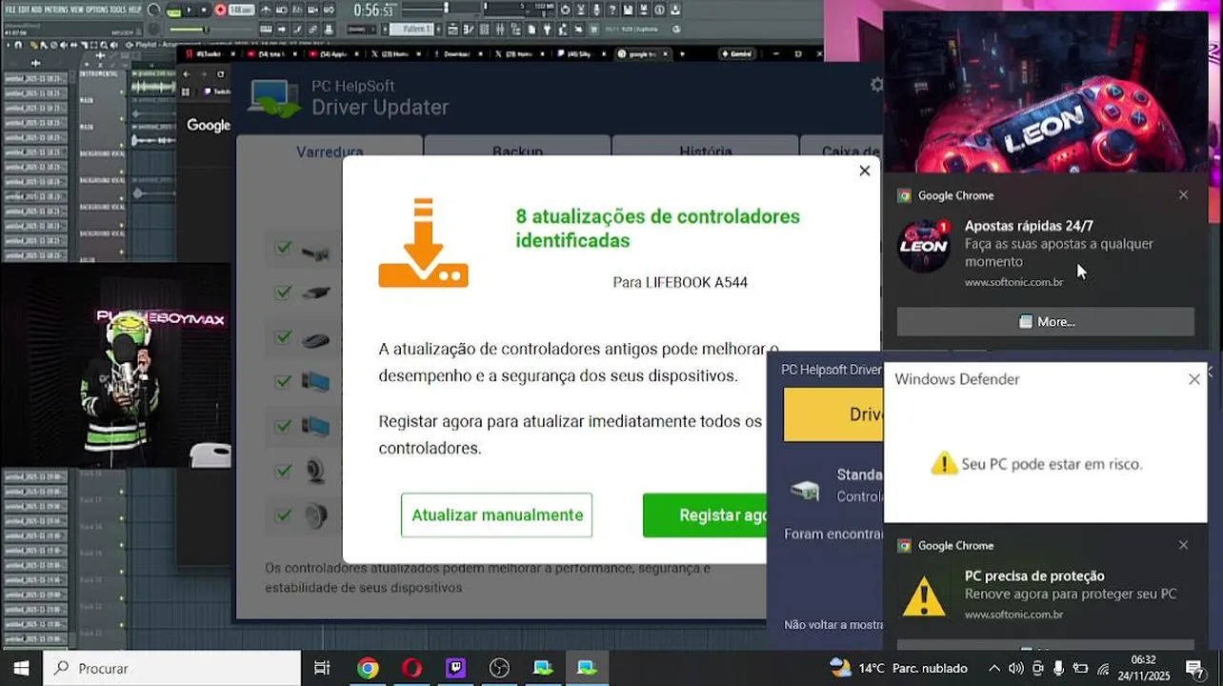Click the microphone tray icon
This screenshot has width=1223, height=686.
click(1058, 668)
